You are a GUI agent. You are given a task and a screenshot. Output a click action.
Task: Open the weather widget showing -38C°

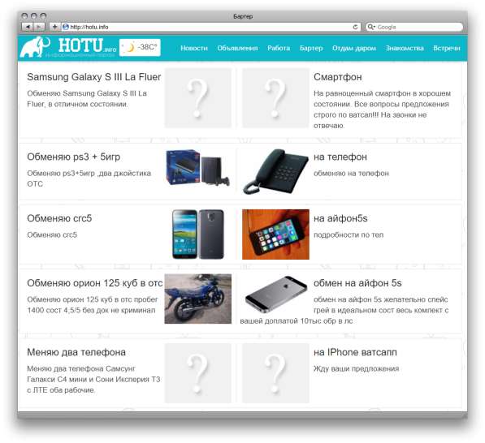coord(140,48)
